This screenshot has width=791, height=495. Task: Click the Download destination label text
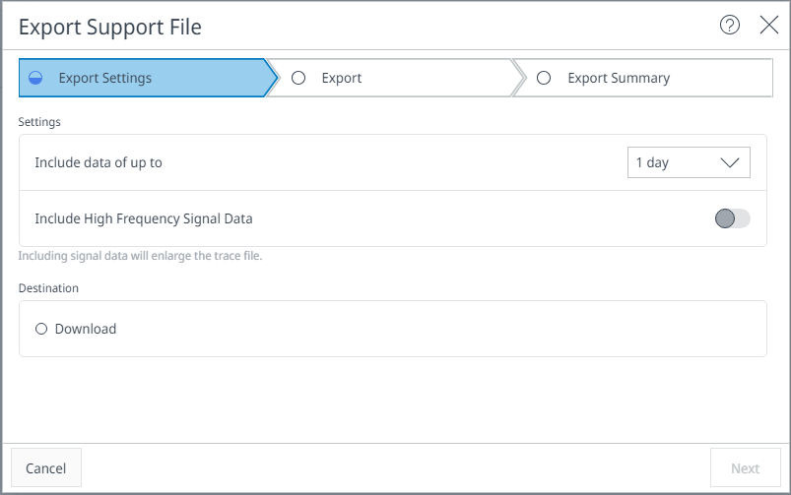click(86, 330)
